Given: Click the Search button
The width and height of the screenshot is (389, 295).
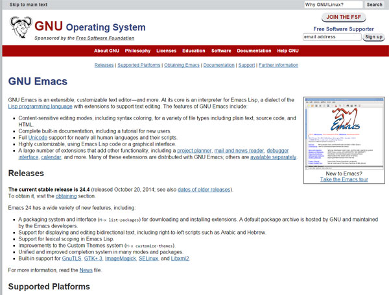Looking at the screenshot, I should coord(374,5).
